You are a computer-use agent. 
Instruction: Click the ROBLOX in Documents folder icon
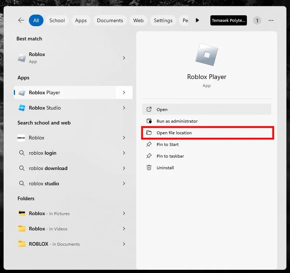click(22, 244)
